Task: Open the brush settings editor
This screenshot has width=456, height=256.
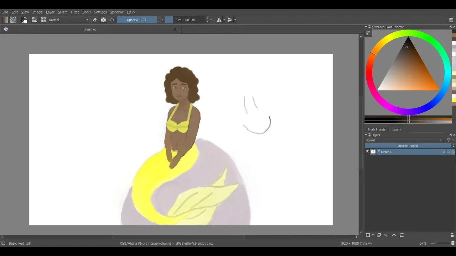Action: point(35,20)
